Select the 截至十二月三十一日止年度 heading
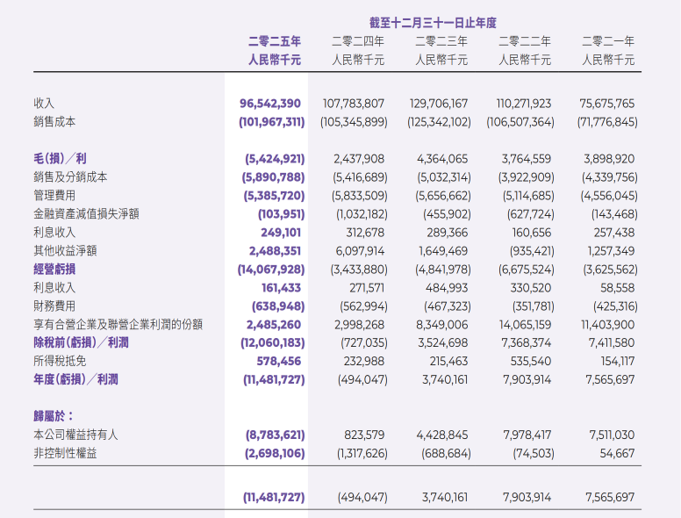681x518 pixels. coord(433,23)
